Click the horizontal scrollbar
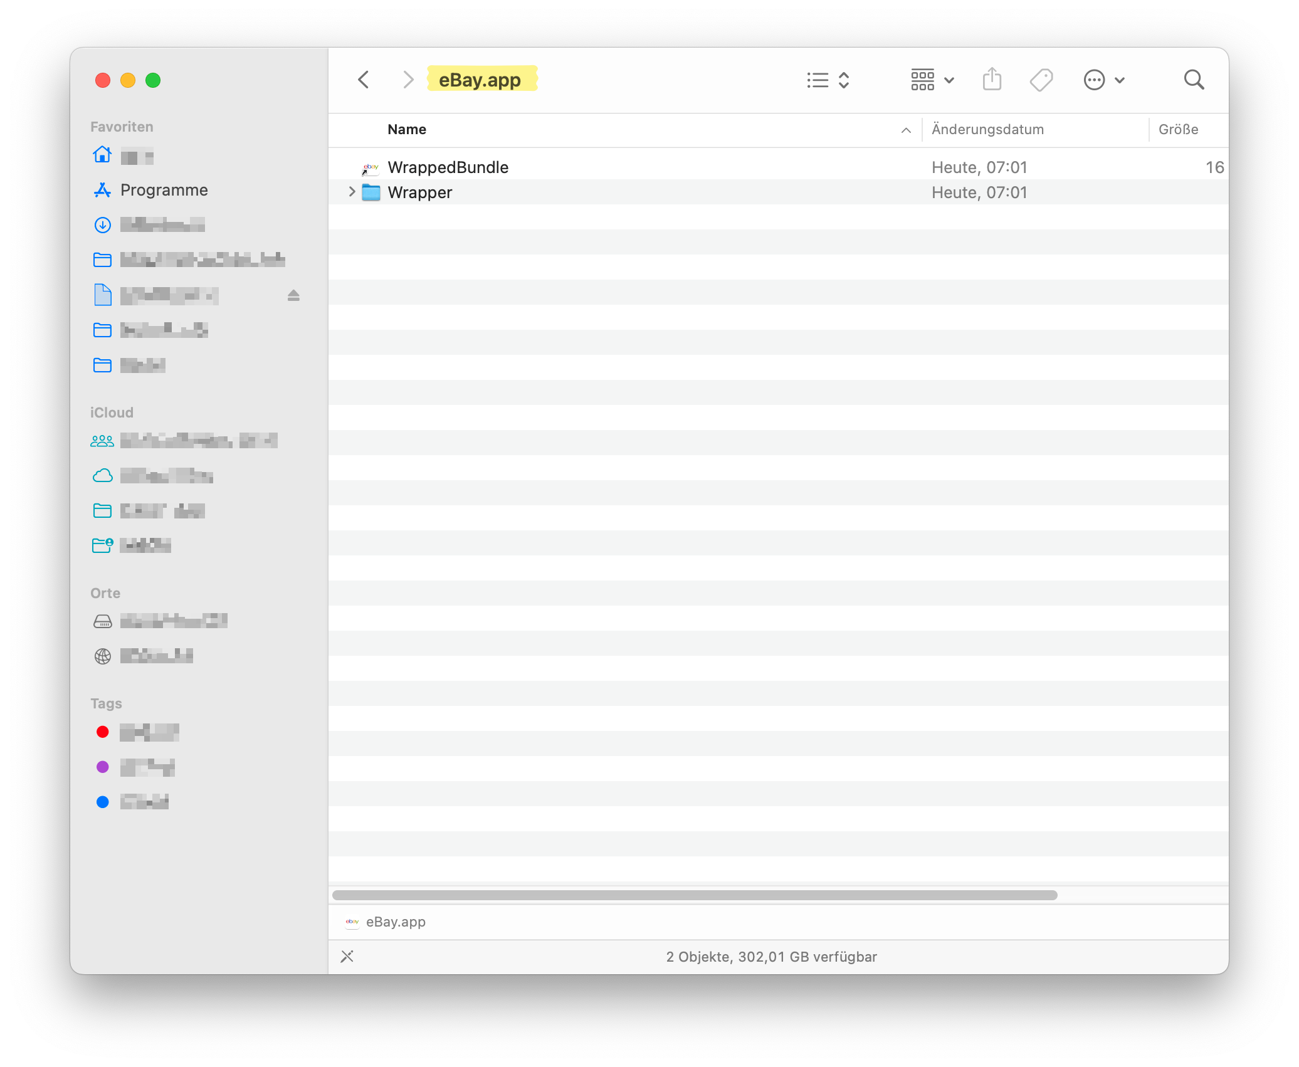 [695, 895]
